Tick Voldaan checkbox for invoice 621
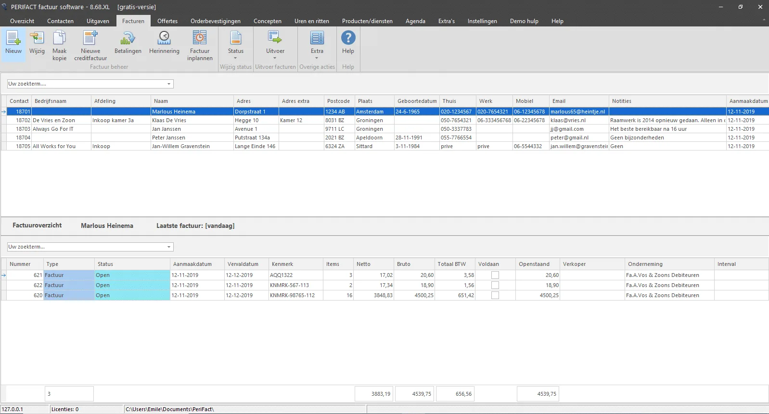 [495, 275]
